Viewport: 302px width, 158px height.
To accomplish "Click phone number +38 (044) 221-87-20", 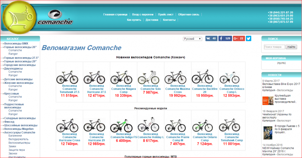I will click(x=280, y=12).
